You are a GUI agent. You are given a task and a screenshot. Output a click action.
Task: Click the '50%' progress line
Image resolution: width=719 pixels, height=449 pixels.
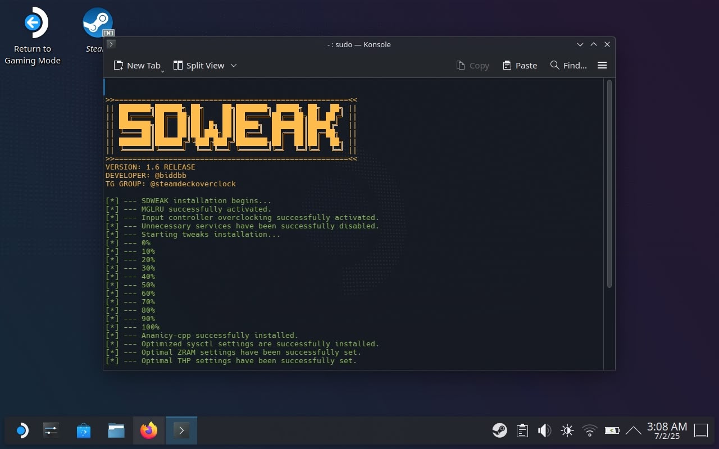coord(130,285)
